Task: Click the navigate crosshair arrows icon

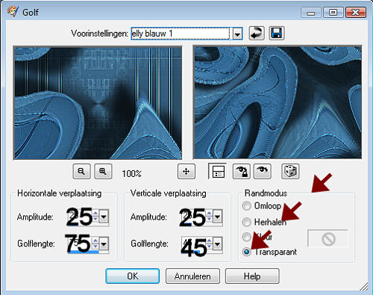Action: coord(186,171)
